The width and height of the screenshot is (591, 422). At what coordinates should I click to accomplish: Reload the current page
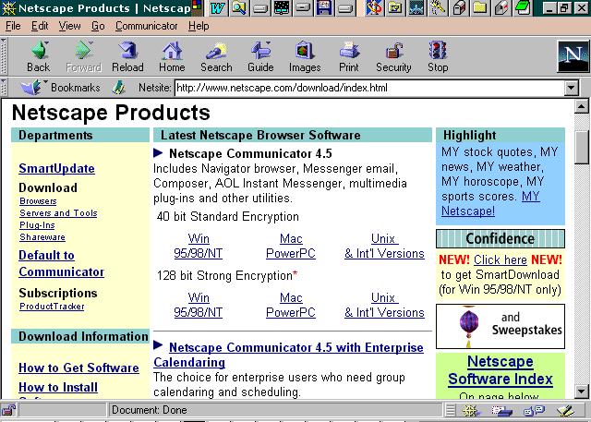[127, 56]
